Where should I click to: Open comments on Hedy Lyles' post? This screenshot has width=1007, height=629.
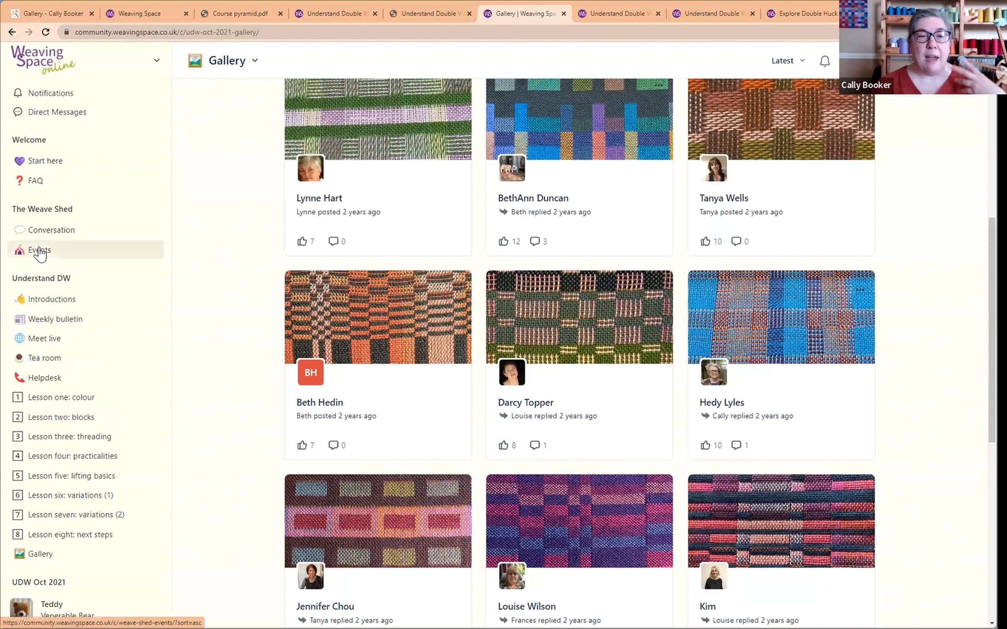pyautogui.click(x=736, y=445)
